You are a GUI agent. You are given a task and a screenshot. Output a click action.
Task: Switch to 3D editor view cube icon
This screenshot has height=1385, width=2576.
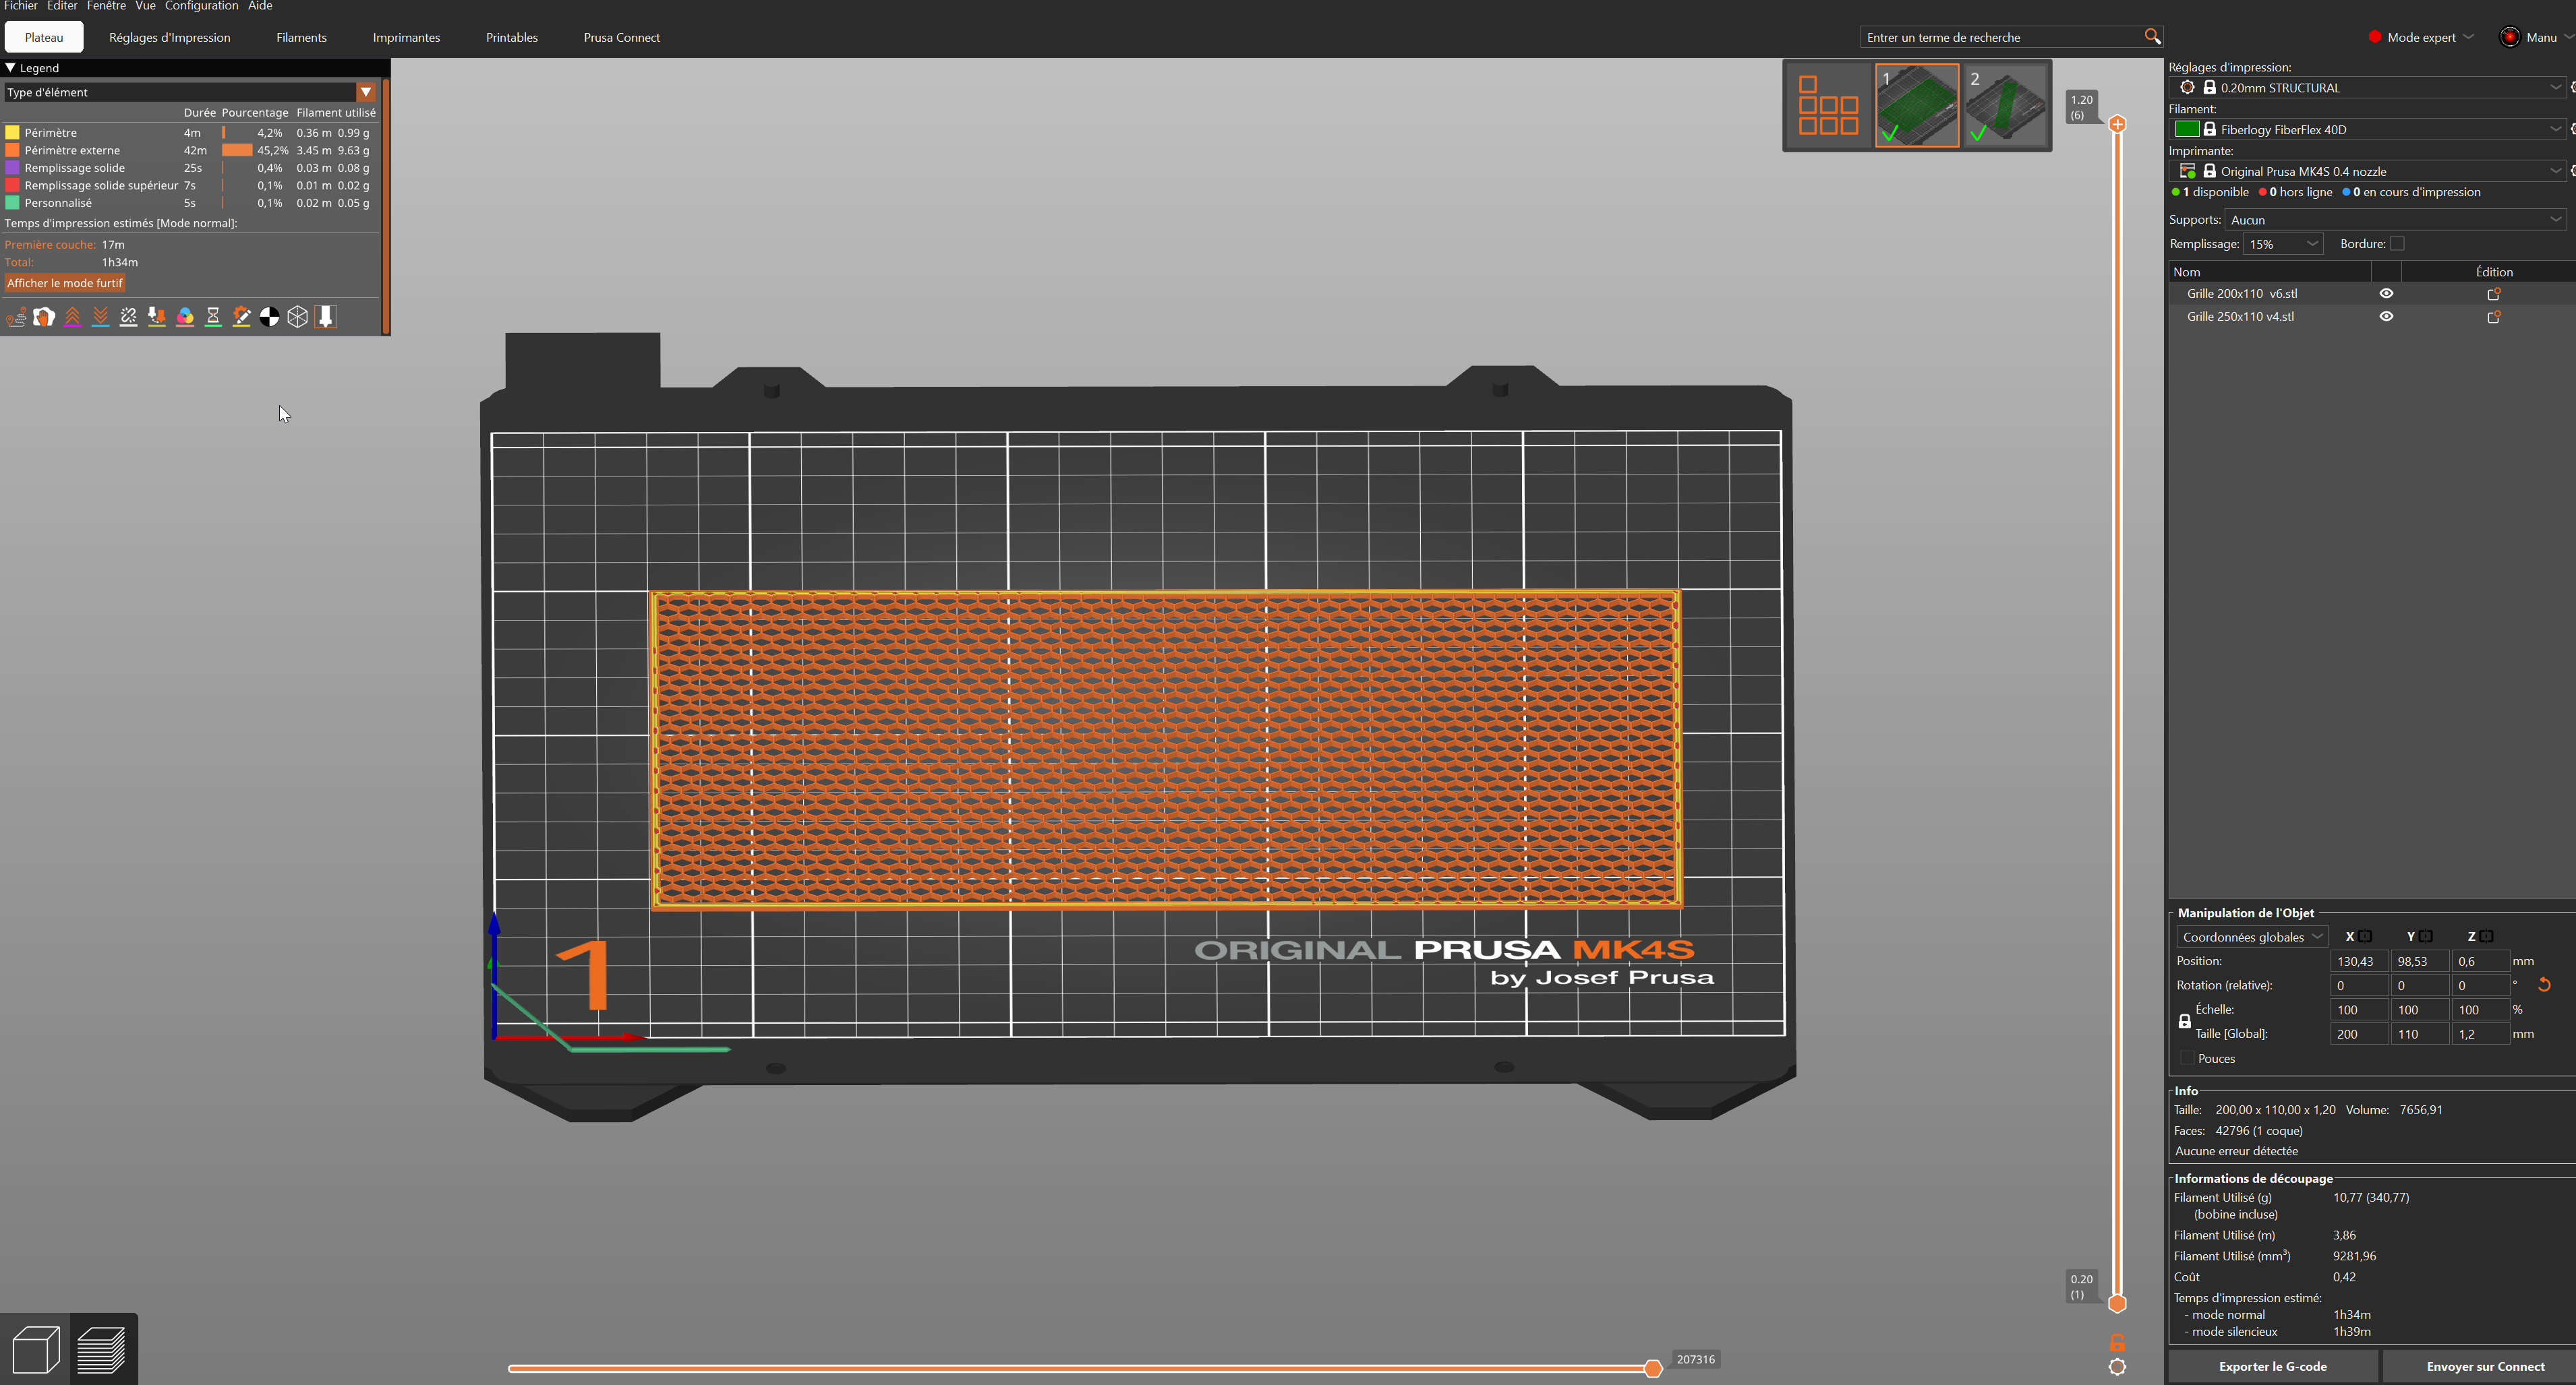pyautogui.click(x=35, y=1350)
